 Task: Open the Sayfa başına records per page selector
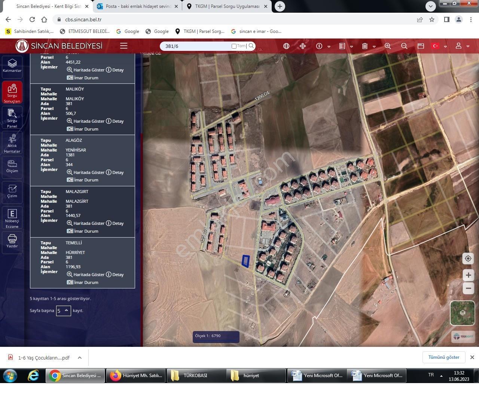(63, 311)
